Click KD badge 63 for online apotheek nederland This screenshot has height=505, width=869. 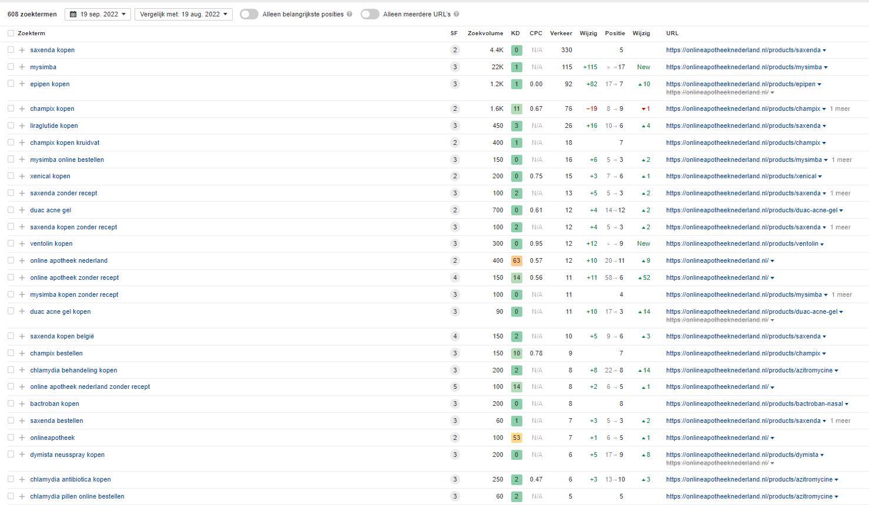coord(516,260)
